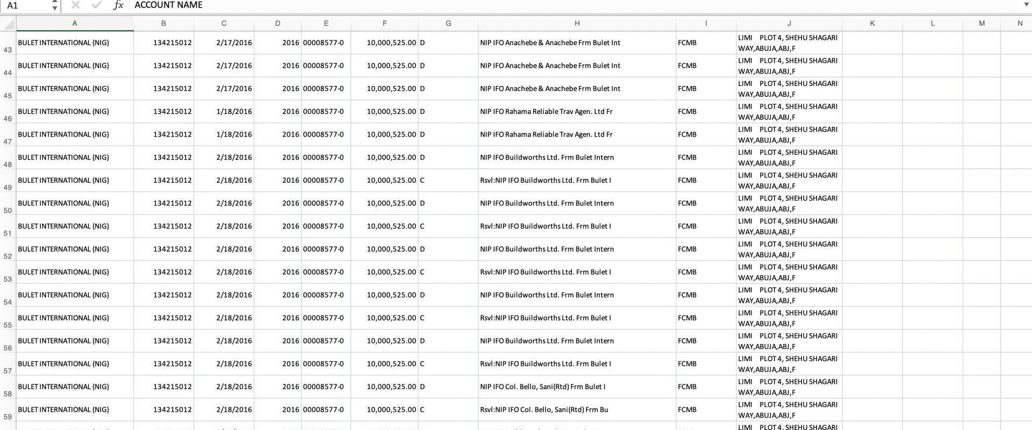Select row 52 header
This screenshot has height=430, width=1032.
click(x=8, y=249)
